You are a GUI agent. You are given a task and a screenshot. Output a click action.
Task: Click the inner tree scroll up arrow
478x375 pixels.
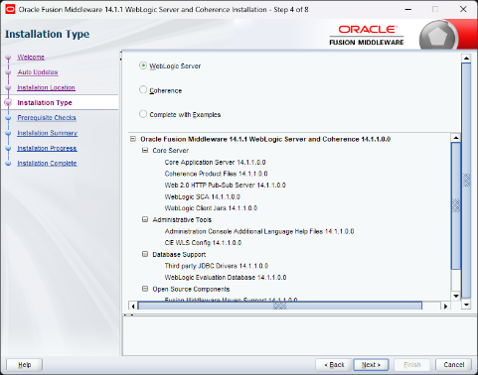pos(456,138)
